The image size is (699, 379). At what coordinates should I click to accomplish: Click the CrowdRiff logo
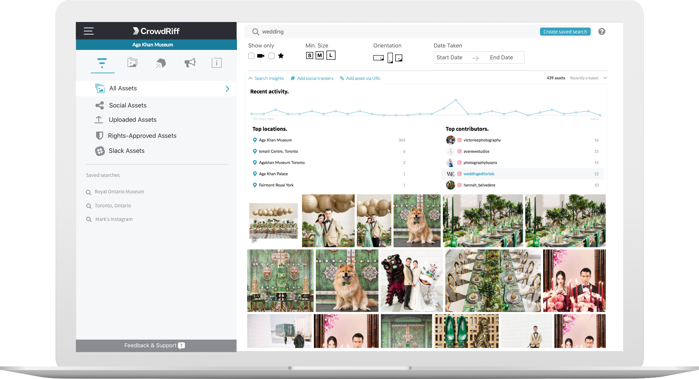(156, 31)
